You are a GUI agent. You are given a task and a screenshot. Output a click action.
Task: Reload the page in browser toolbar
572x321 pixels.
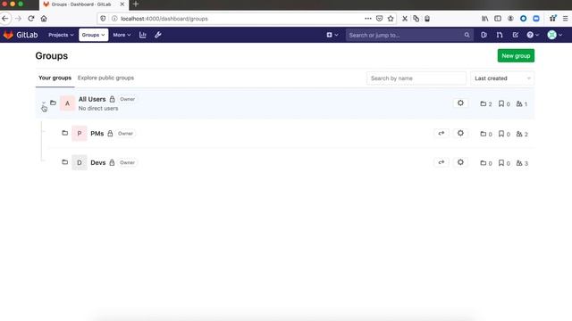point(31,19)
